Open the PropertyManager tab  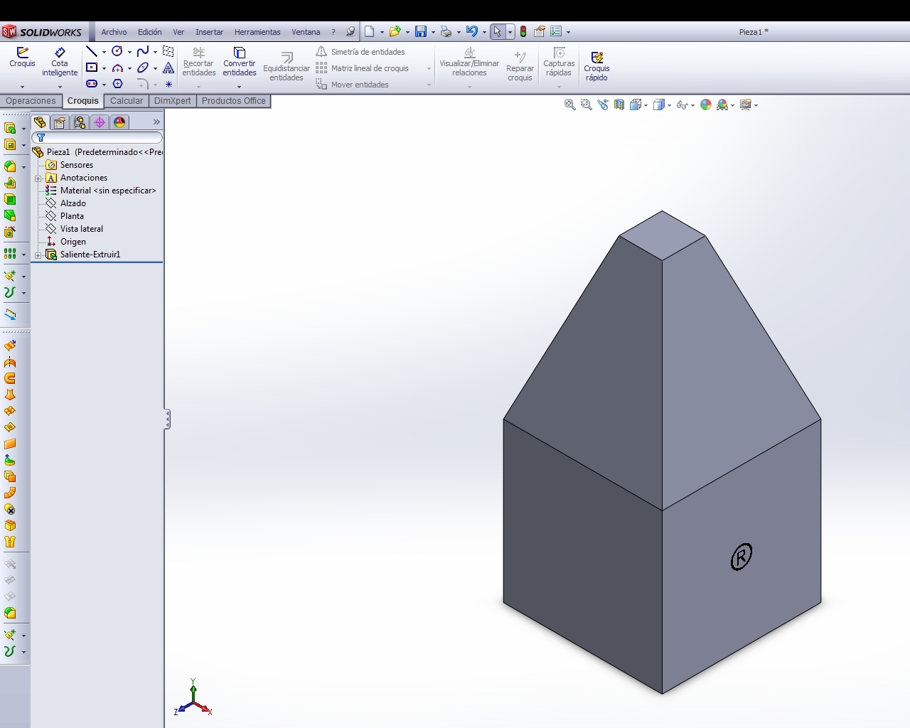60,122
